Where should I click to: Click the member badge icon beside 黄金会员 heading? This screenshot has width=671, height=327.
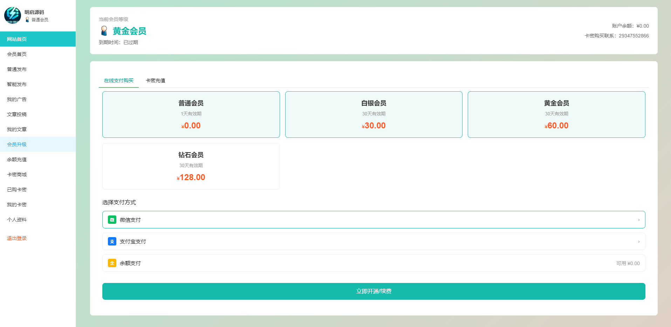104,31
